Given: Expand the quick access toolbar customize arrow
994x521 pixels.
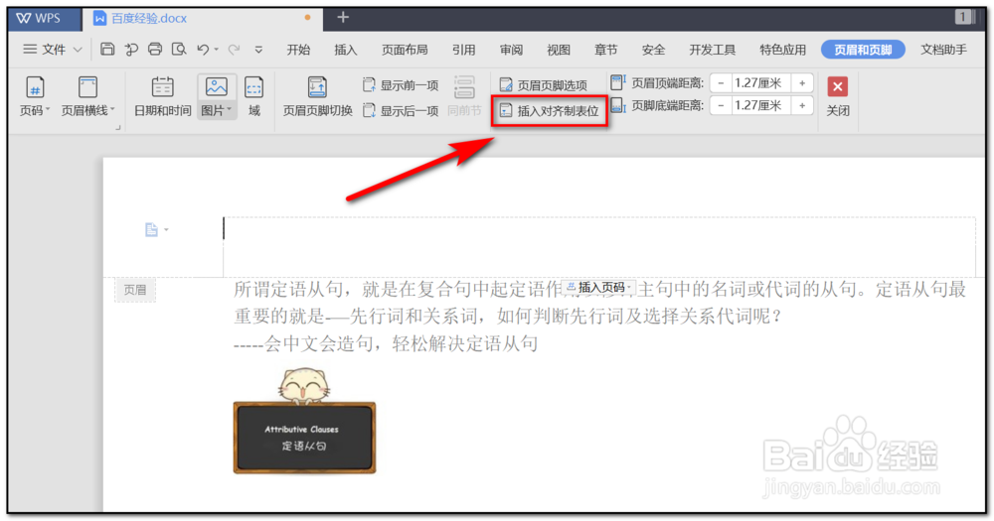Looking at the screenshot, I should [258, 50].
